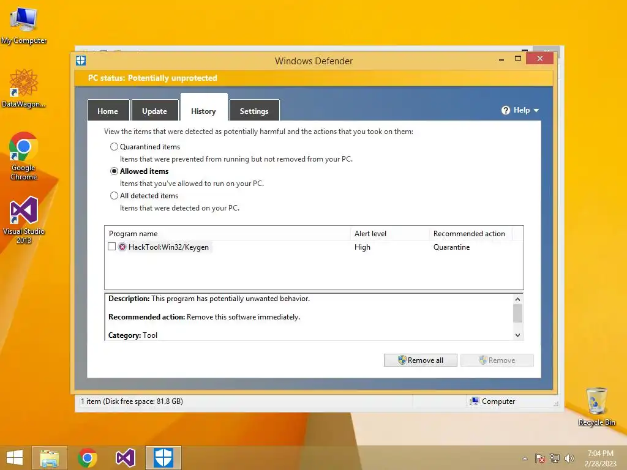Show hidden system tray icons
This screenshot has height=470, width=627.
point(525,458)
